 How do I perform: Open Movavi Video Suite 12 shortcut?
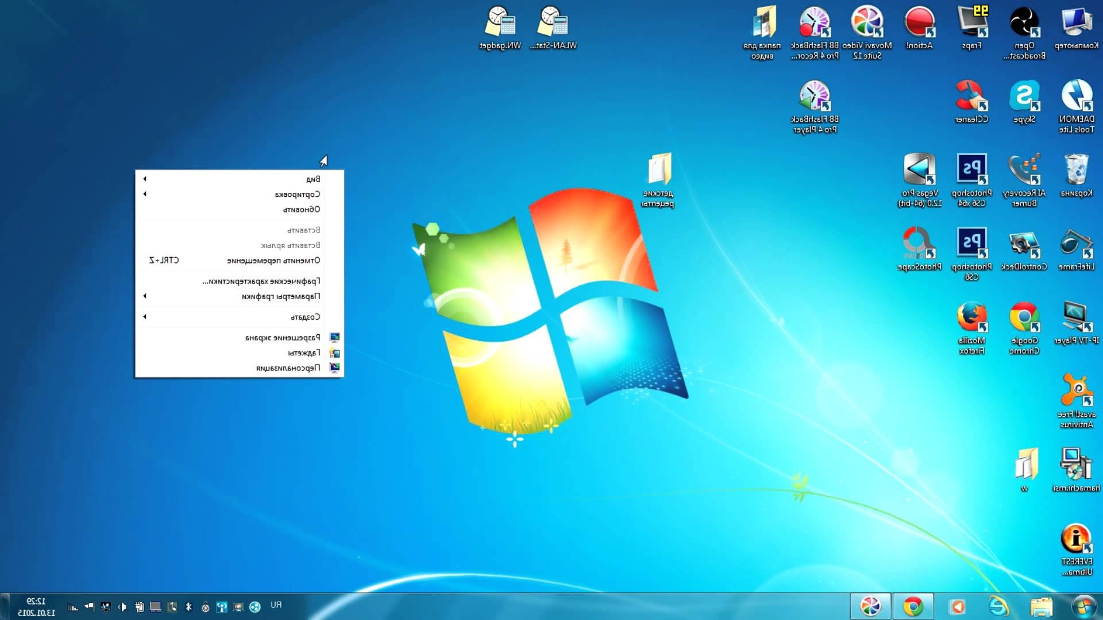point(867,33)
